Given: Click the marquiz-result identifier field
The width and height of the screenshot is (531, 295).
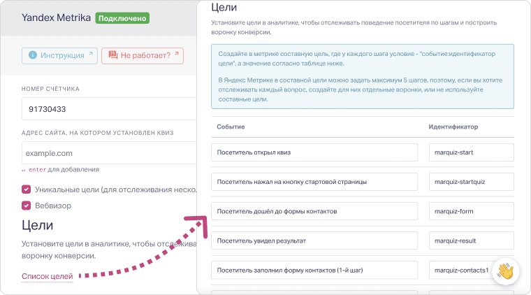Looking at the screenshot, I should click(471, 240).
